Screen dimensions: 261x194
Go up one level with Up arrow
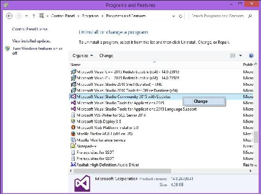34,16
